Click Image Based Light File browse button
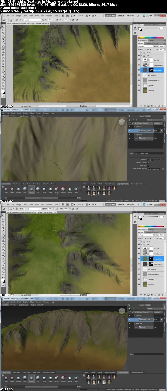Viewport: 167px width, 391px height. tap(163, 169)
